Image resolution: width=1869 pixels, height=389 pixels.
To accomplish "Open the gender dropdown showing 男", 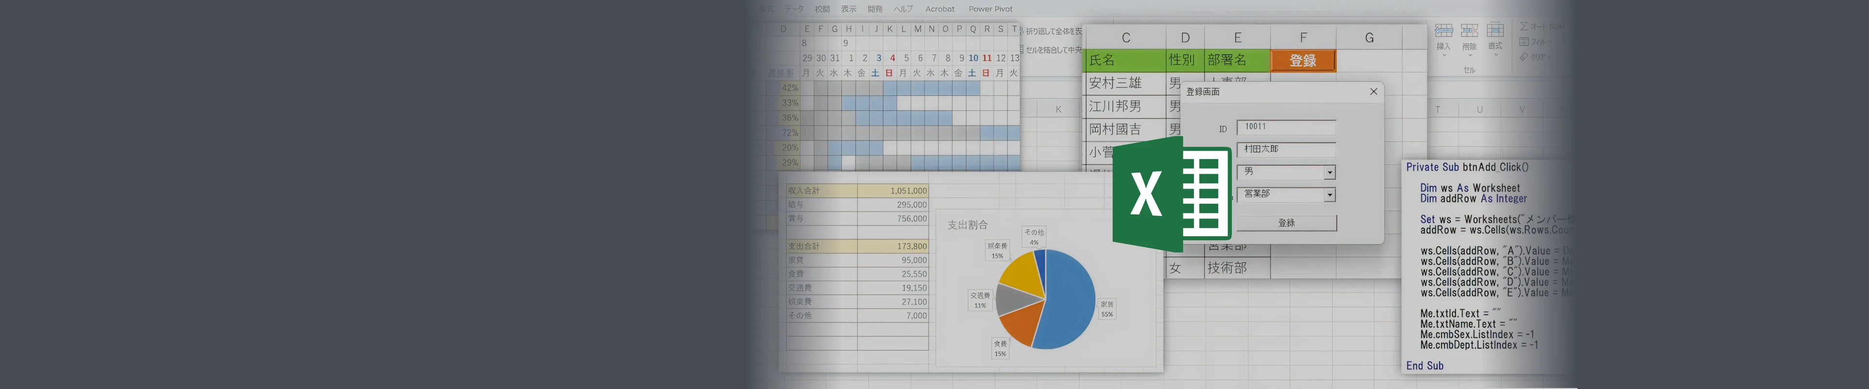I will point(1329,173).
